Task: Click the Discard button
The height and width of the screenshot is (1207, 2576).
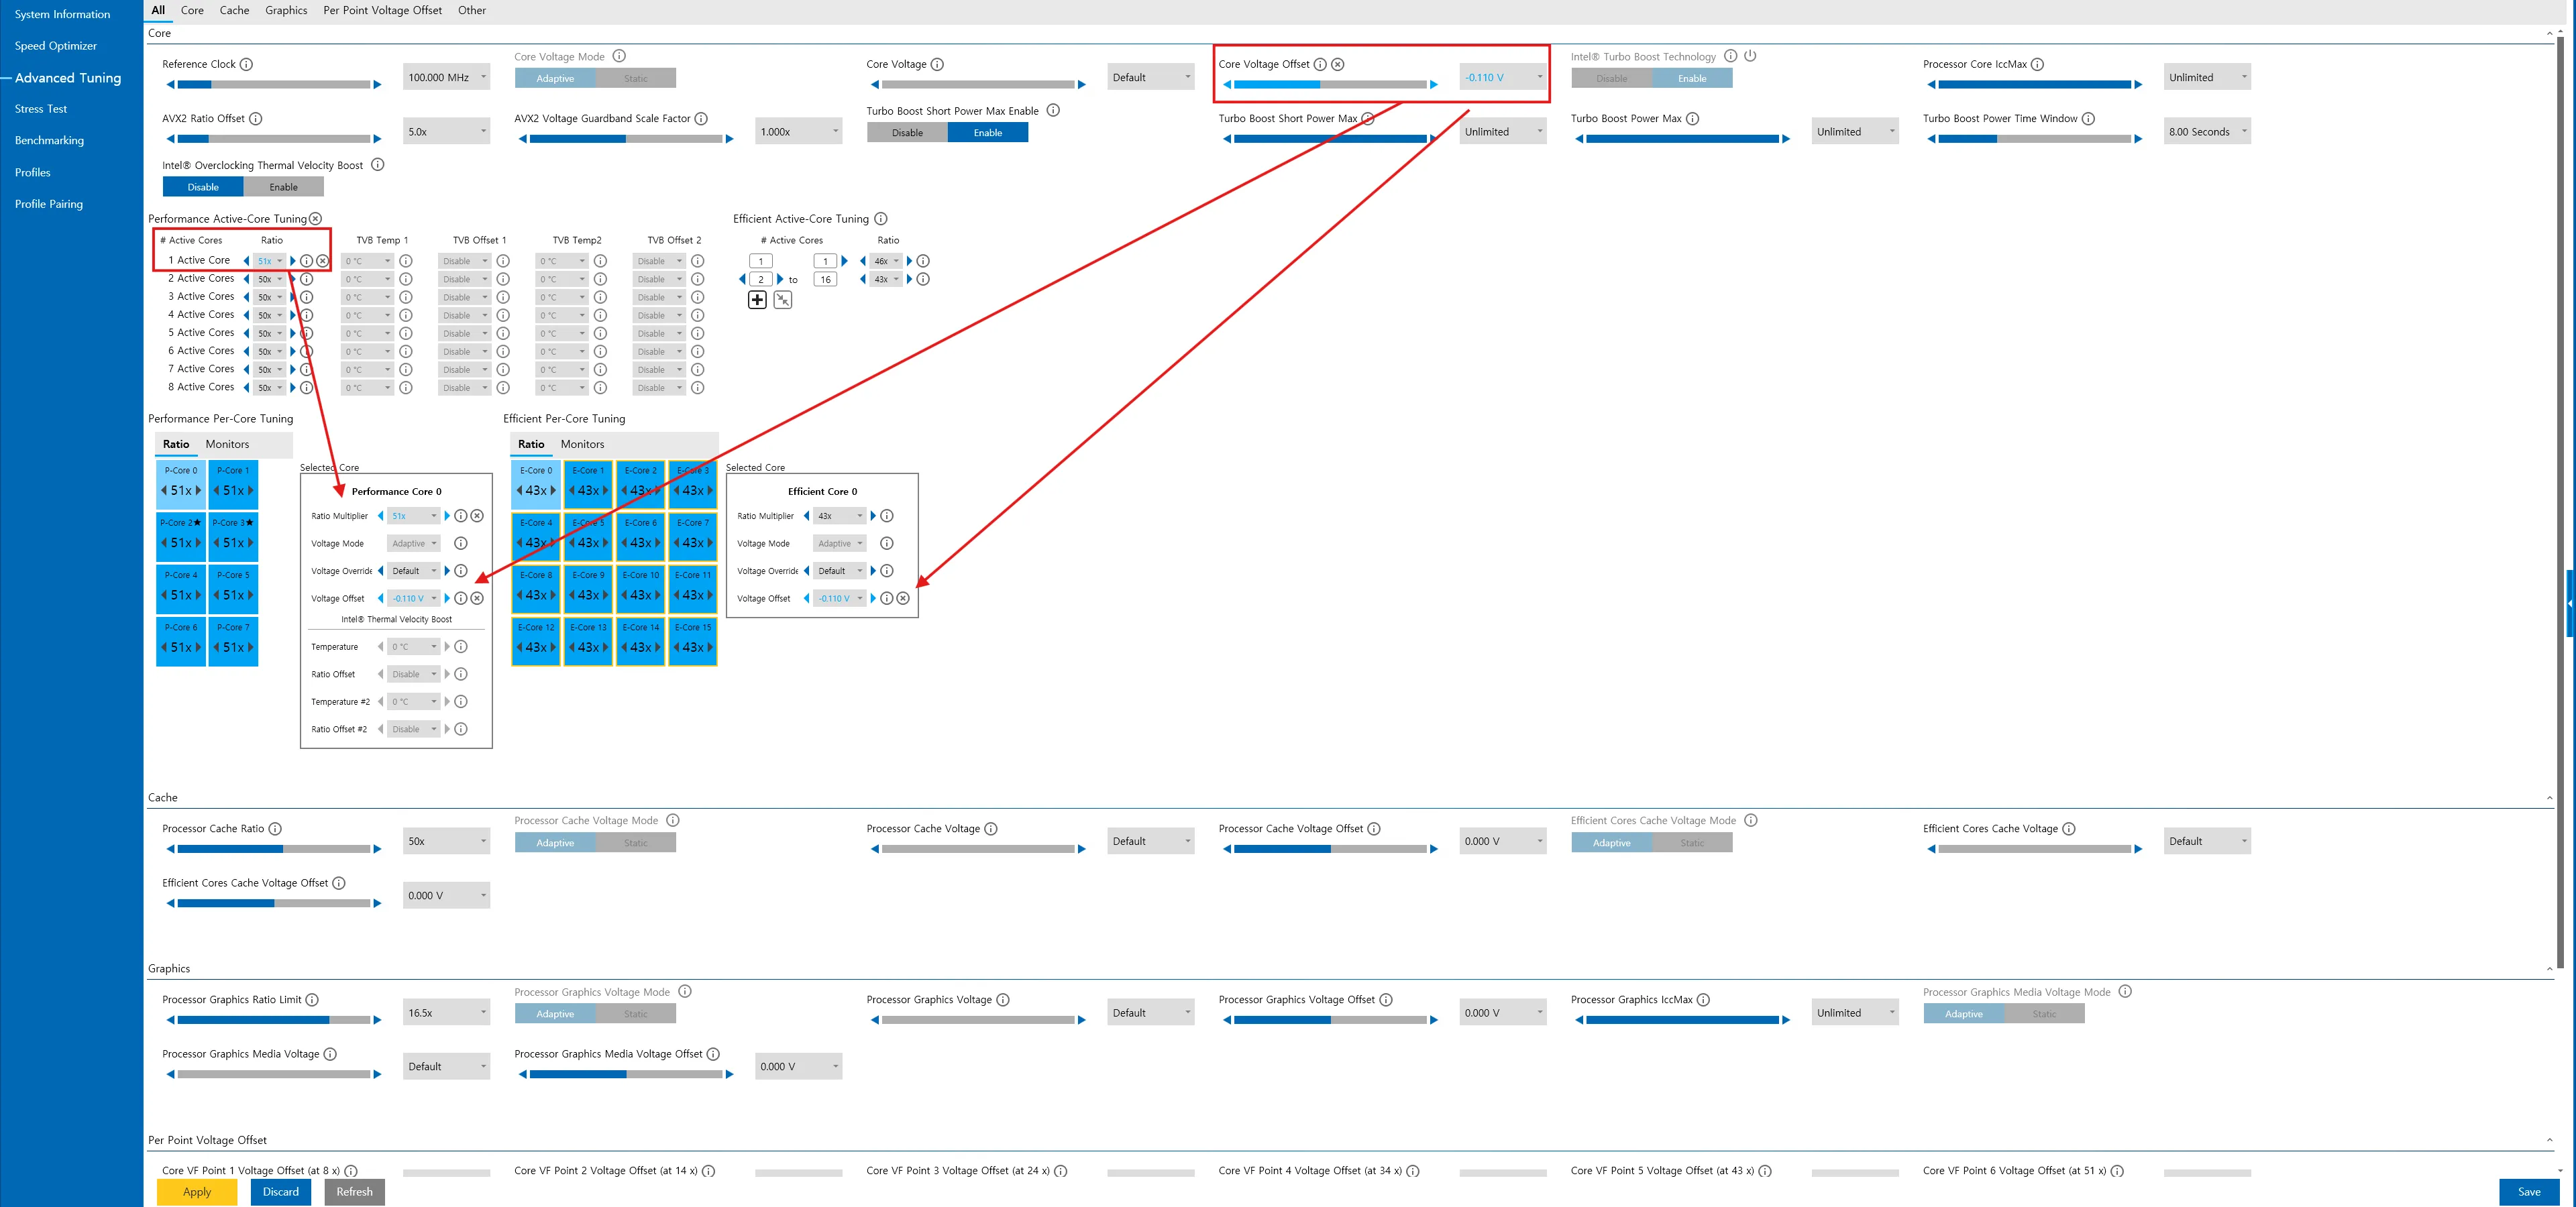Action: [x=281, y=1192]
